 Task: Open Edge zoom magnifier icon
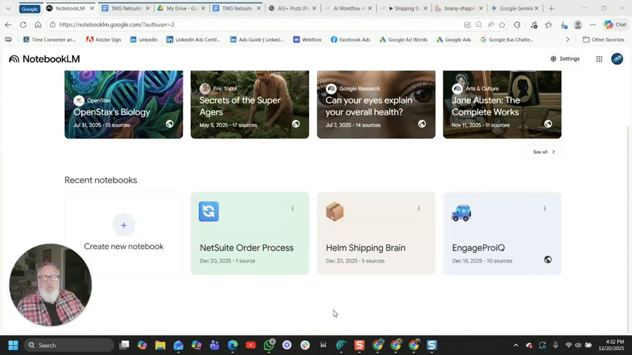[x=479, y=25]
